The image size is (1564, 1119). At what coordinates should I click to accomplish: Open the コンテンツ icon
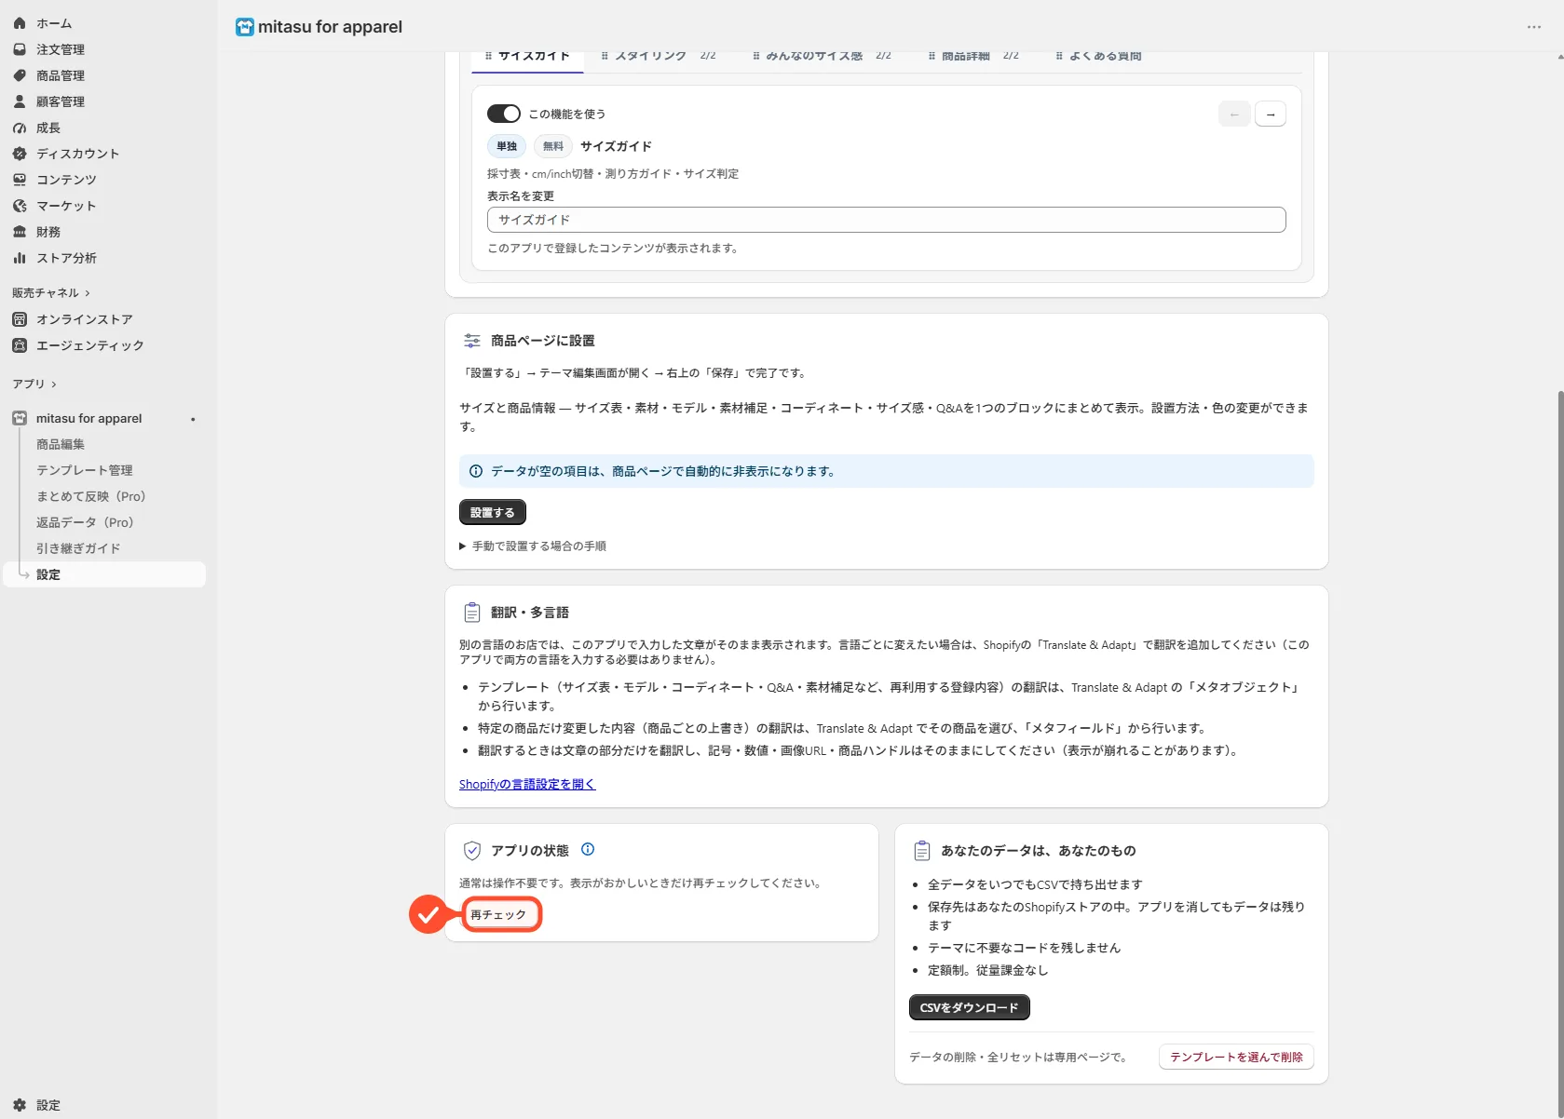point(20,180)
